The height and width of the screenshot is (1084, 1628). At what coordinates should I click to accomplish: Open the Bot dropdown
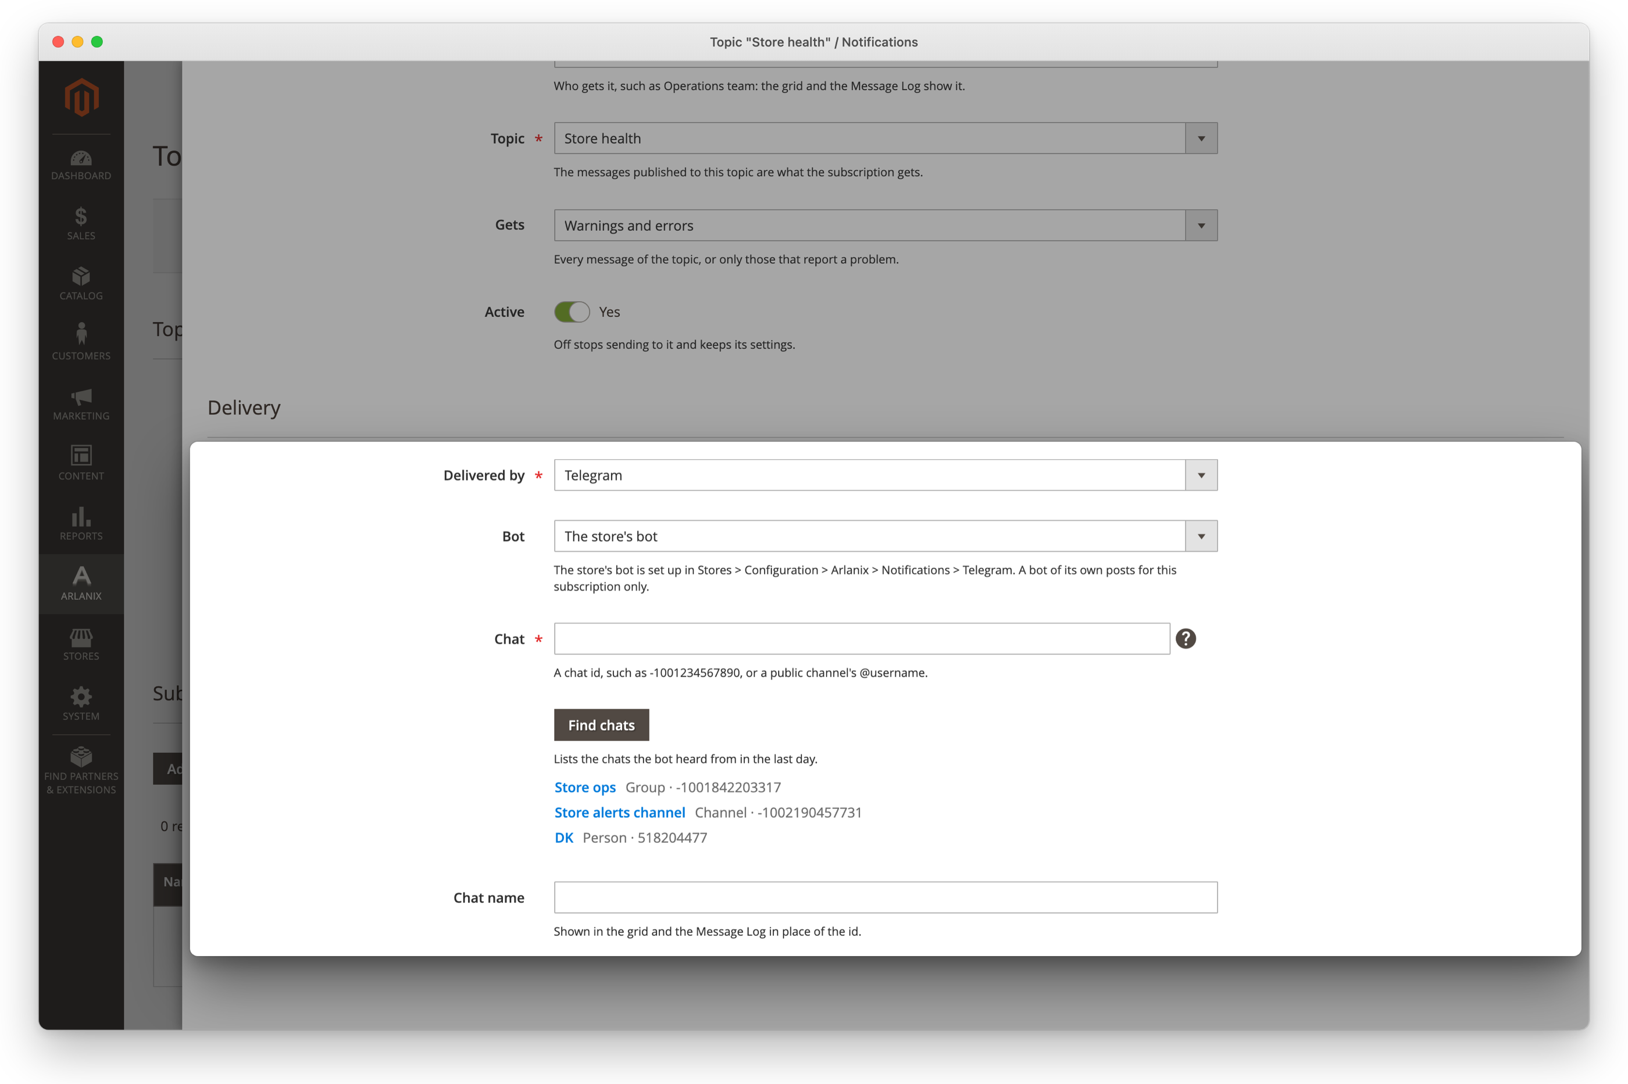coord(886,536)
